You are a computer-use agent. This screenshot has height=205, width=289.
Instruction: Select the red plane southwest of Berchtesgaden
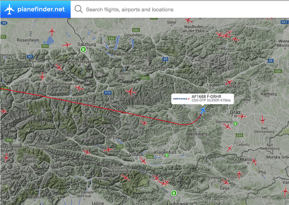tap(59, 67)
